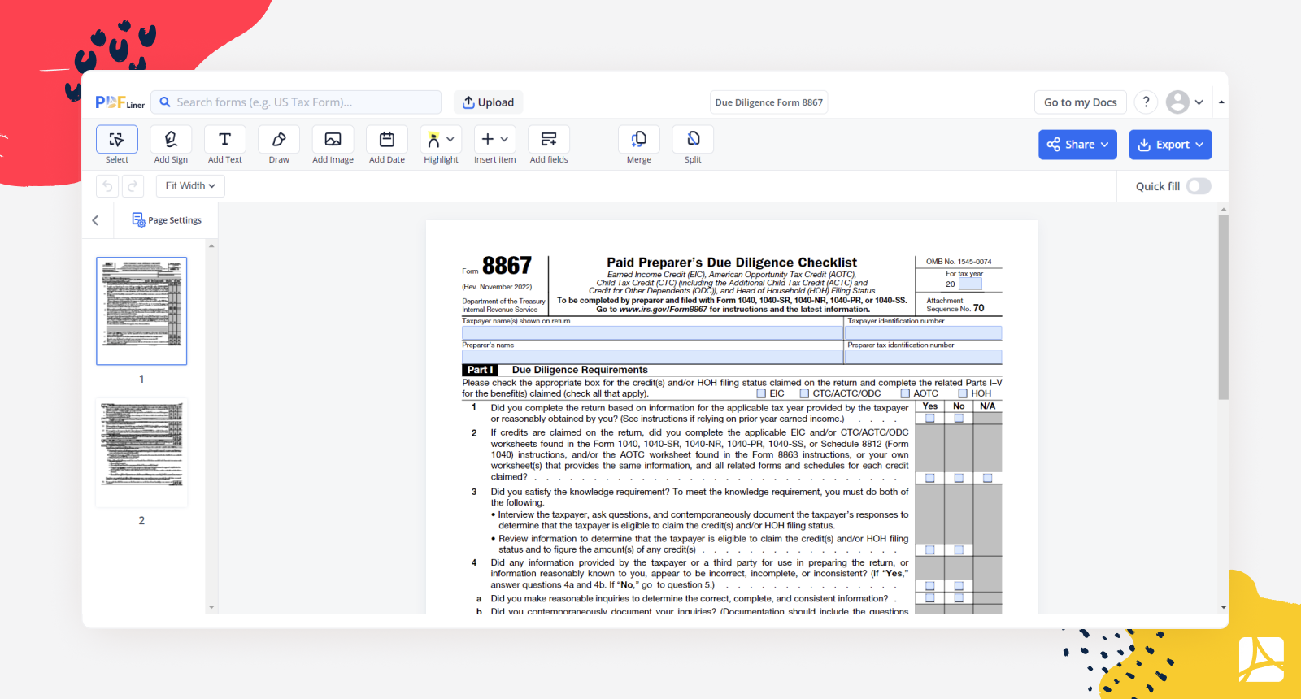Image resolution: width=1301 pixels, height=699 pixels.
Task: Open Page Settings
Action: click(x=167, y=220)
